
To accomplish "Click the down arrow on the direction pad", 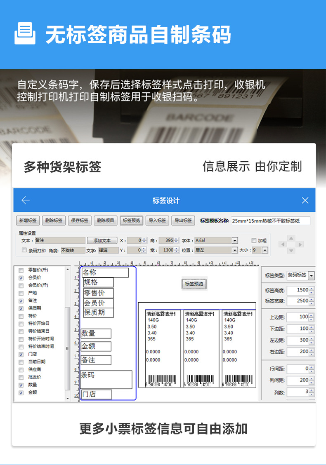I will [x=291, y=251].
